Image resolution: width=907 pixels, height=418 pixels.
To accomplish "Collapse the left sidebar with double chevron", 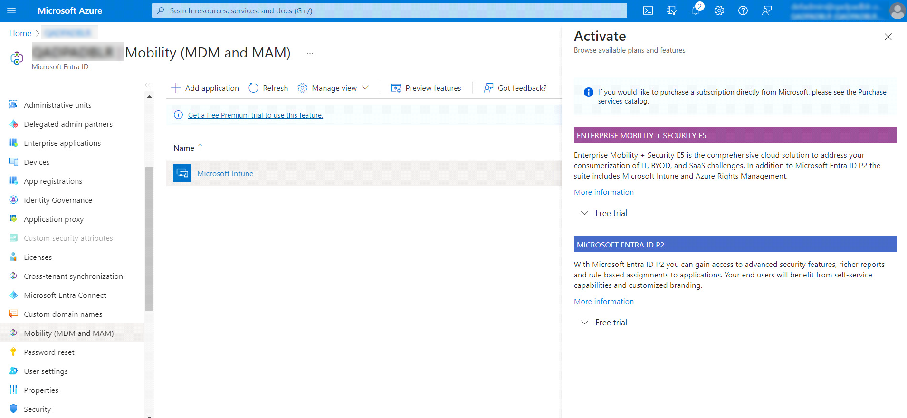I will pos(147,85).
